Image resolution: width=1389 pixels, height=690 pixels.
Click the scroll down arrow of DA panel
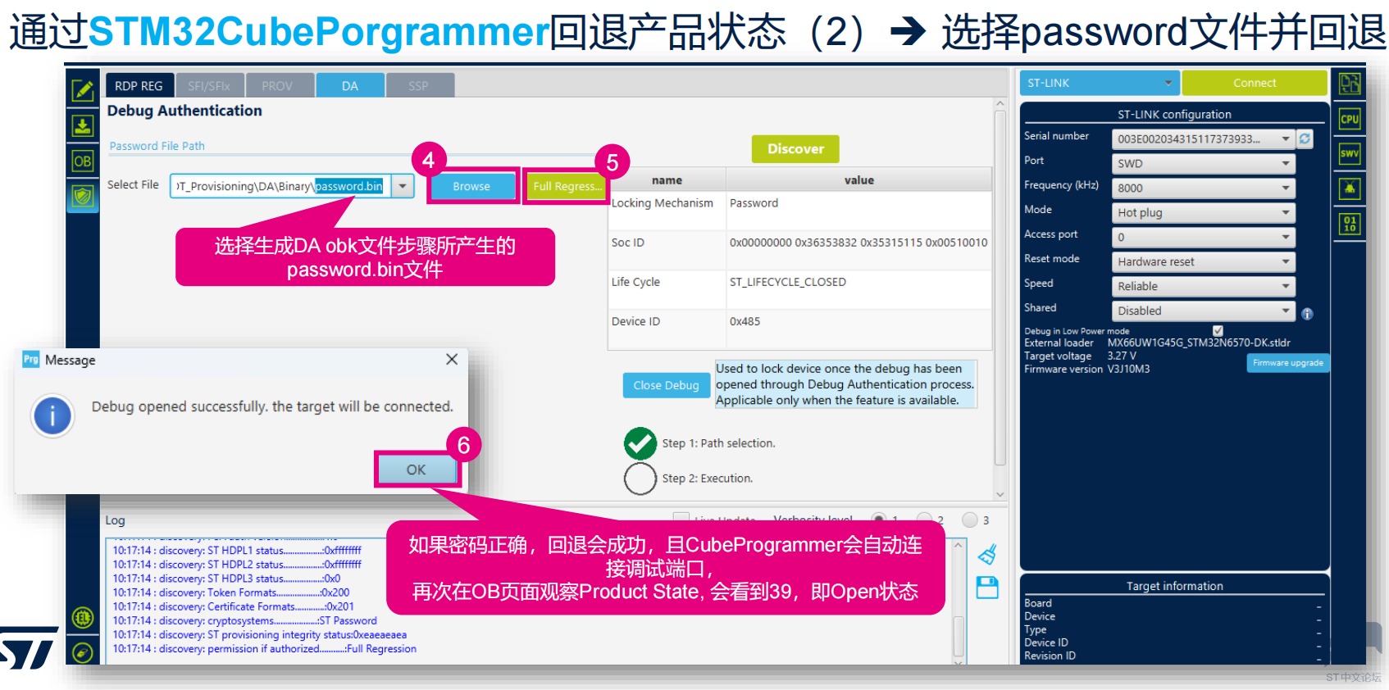click(x=1000, y=494)
